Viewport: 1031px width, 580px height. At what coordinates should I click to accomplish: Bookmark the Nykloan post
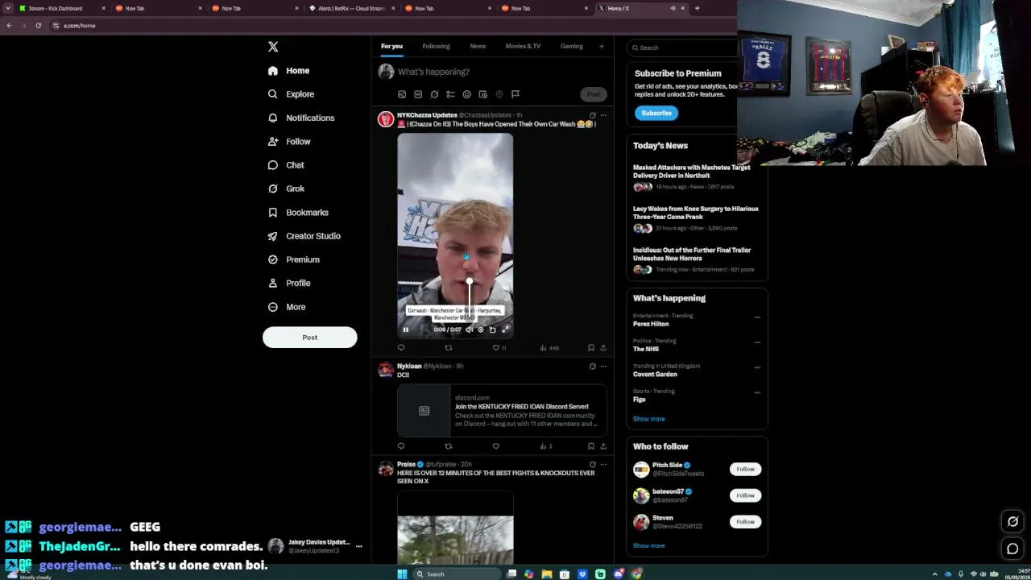coord(591,446)
